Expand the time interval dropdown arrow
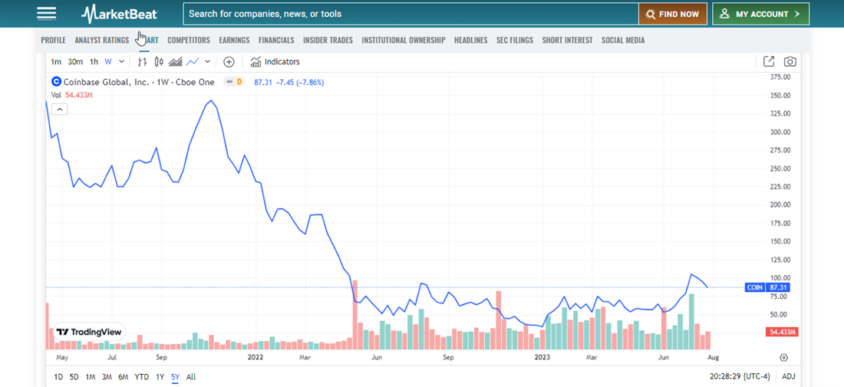 click(121, 61)
